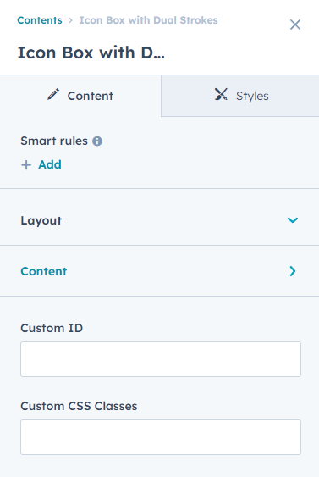Close the module editor panel
This screenshot has height=477, width=319.
(x=295, y=25)
